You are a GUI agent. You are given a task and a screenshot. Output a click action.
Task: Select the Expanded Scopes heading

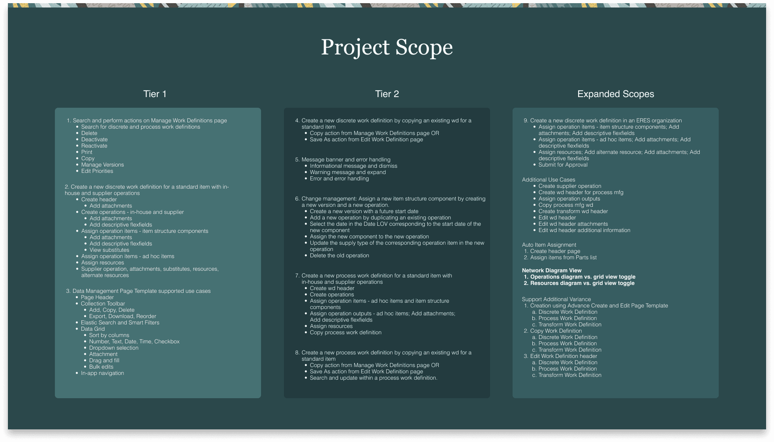tap(615, 94)
